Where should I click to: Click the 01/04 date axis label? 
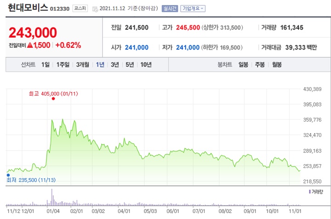(53, 211)
